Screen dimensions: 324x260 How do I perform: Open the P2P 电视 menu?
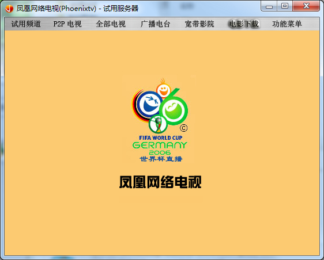click(x=67, y=24)
